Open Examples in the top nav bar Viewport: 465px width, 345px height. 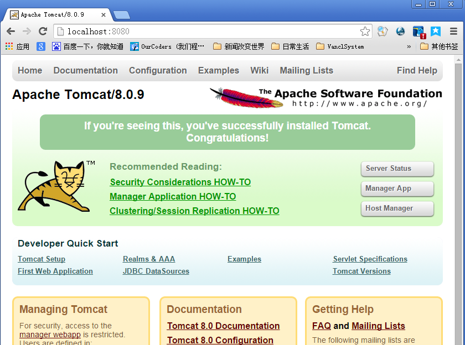[219, 70]
